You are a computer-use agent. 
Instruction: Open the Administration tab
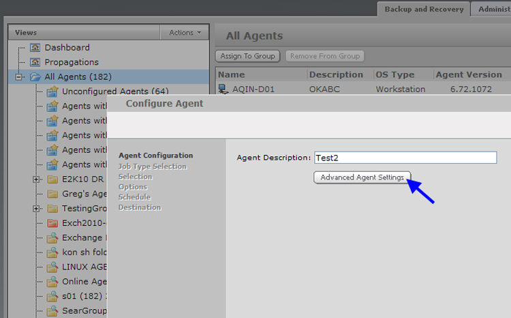pos(493,9)
